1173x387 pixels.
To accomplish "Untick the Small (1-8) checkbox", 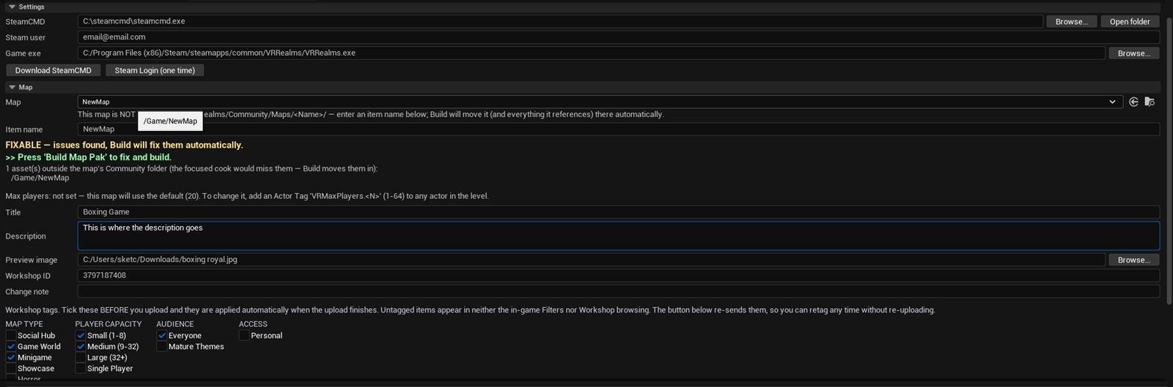I will 81,336.
